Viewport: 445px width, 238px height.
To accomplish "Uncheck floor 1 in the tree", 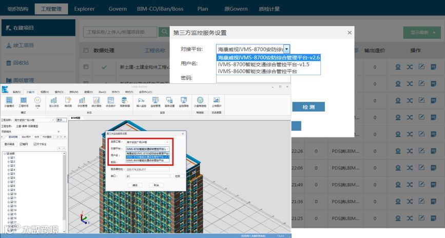I will pos(12,157).
